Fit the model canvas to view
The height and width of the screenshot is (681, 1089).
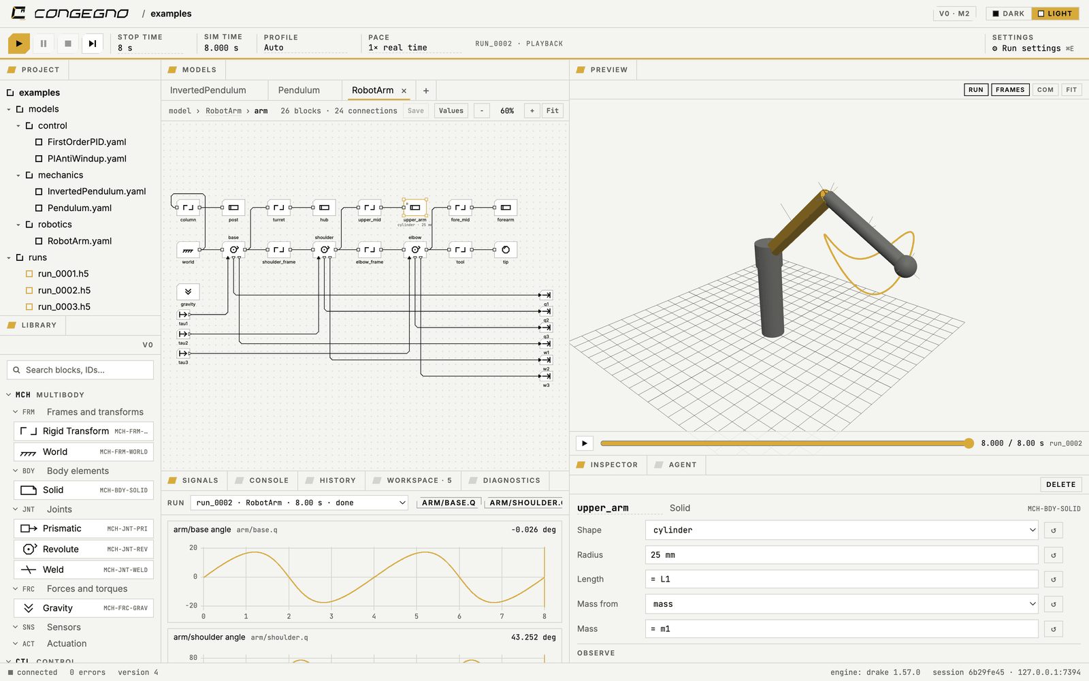point(553,111)
